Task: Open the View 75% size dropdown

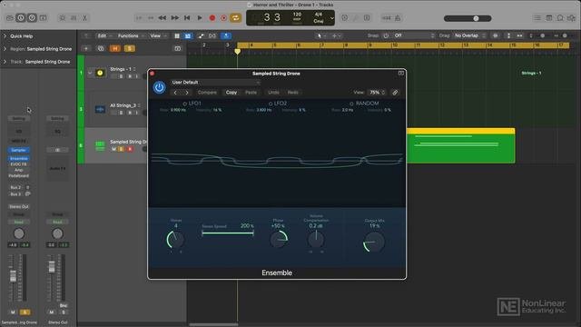Action: click(x=377, y=93)
